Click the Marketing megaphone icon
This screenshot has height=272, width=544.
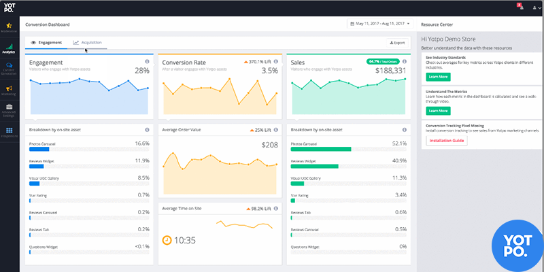[x=8, y=90]
